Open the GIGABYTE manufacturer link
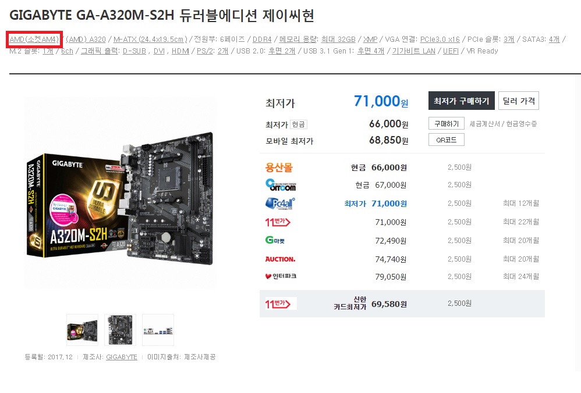581x393 pixels. click(122, 357)
